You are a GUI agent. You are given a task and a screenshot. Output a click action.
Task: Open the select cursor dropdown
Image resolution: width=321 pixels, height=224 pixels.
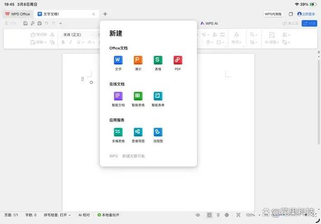254,42
